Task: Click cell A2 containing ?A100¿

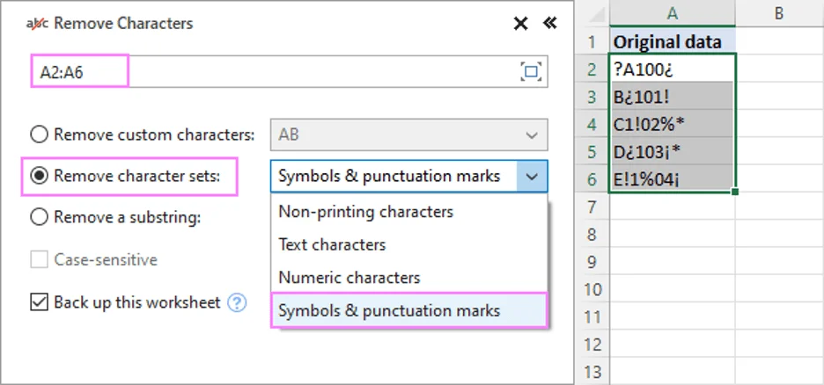Action: [672, 69]
